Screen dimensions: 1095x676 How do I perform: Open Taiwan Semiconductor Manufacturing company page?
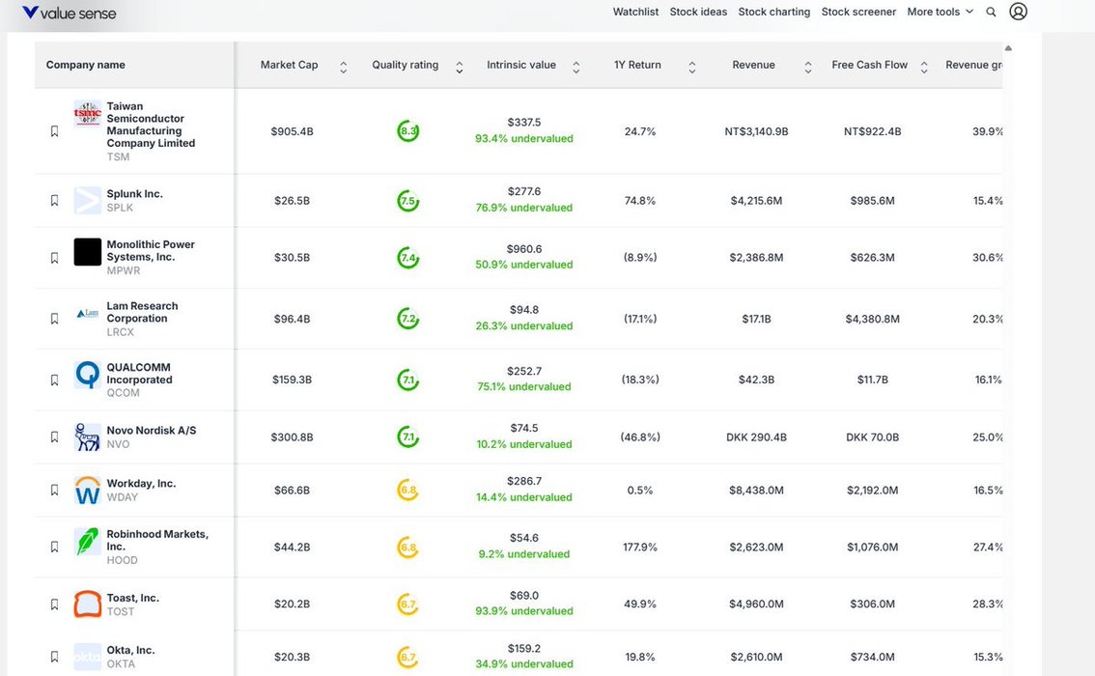(x=151, y=125)
